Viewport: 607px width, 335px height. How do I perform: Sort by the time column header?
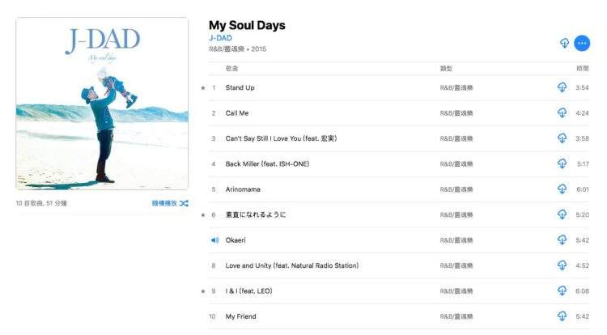click(582, 69)
